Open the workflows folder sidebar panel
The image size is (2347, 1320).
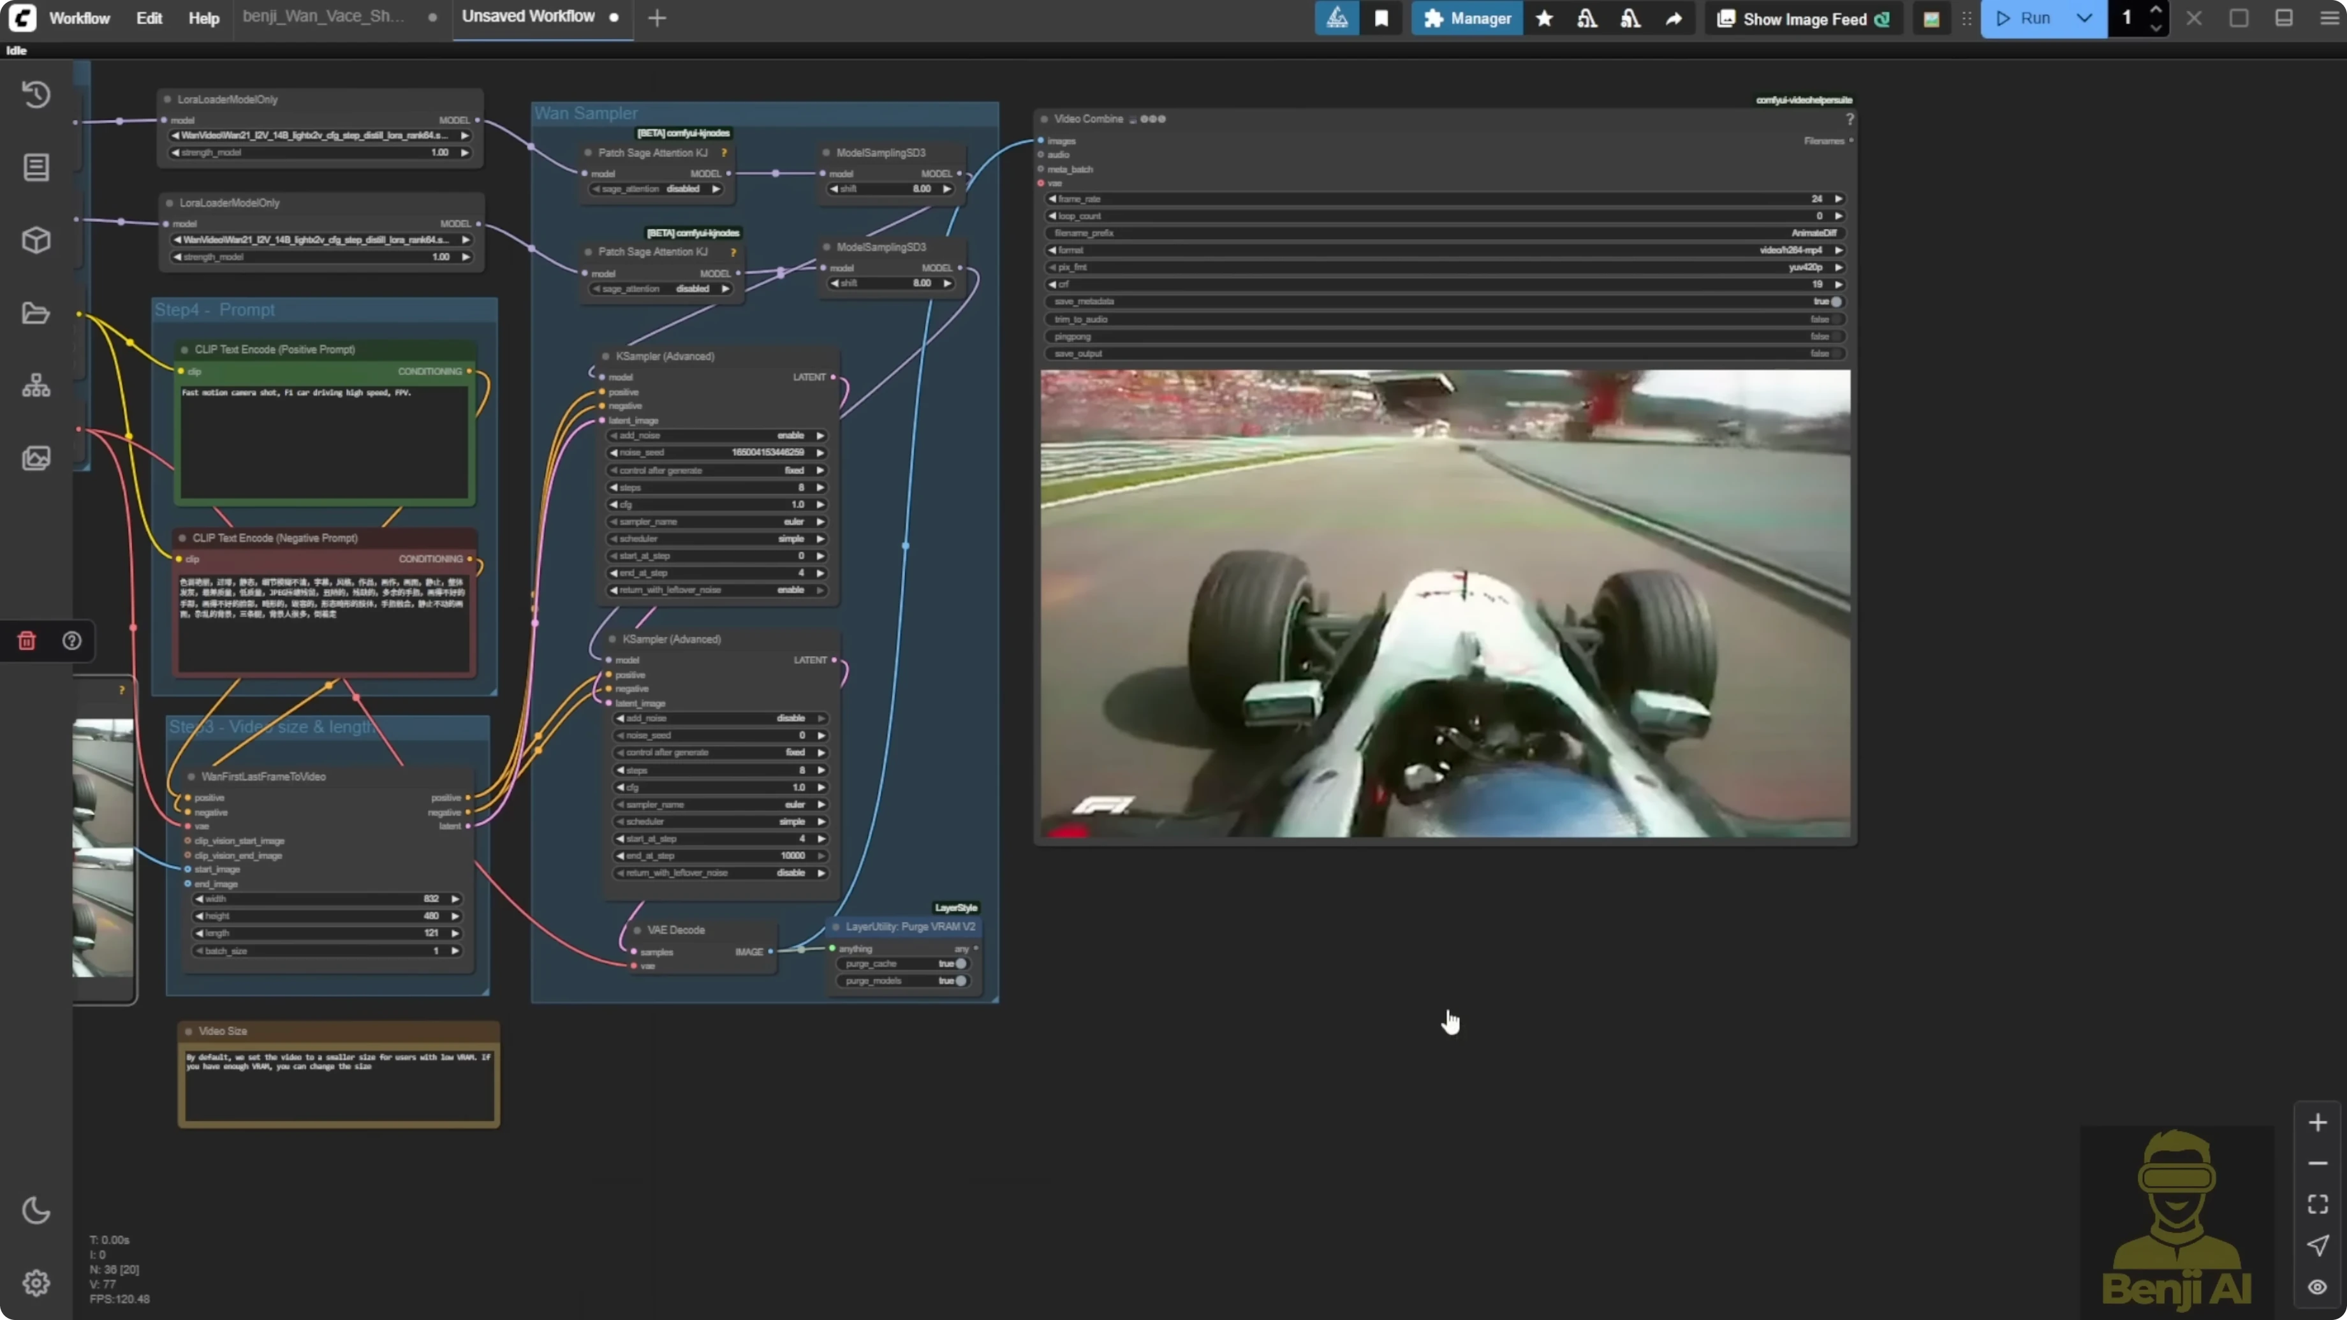[36, 312]
